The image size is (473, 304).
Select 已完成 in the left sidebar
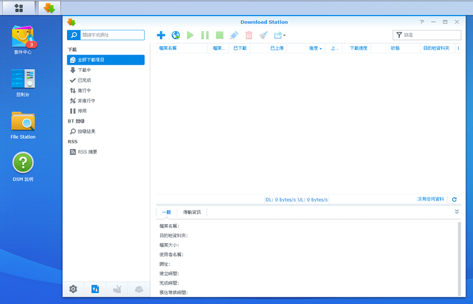(84, 80)
